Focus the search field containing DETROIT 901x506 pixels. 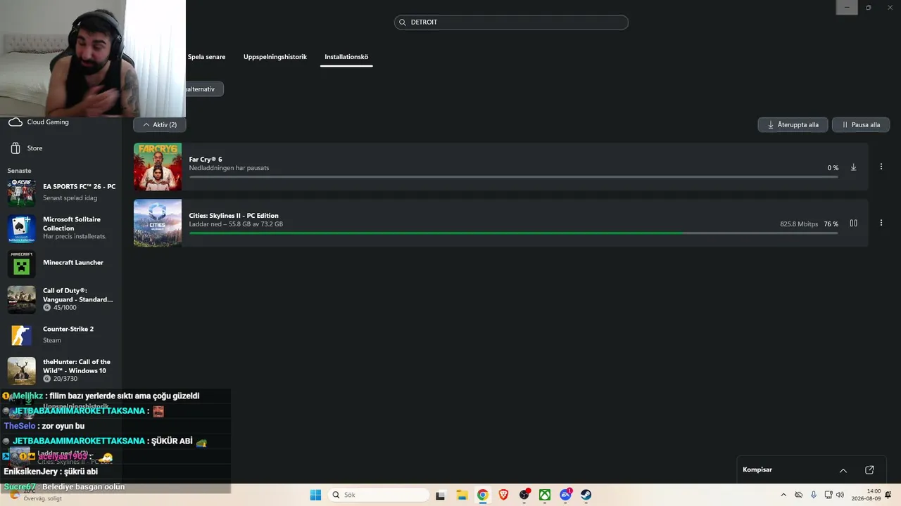(x=511, y=22)
